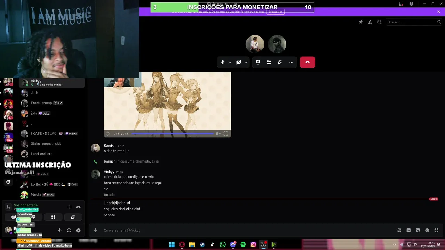The width and height of the screenshot is (445, 250).
Task: Click the plus attachment button in the chat box
Action: click(95, 230)
